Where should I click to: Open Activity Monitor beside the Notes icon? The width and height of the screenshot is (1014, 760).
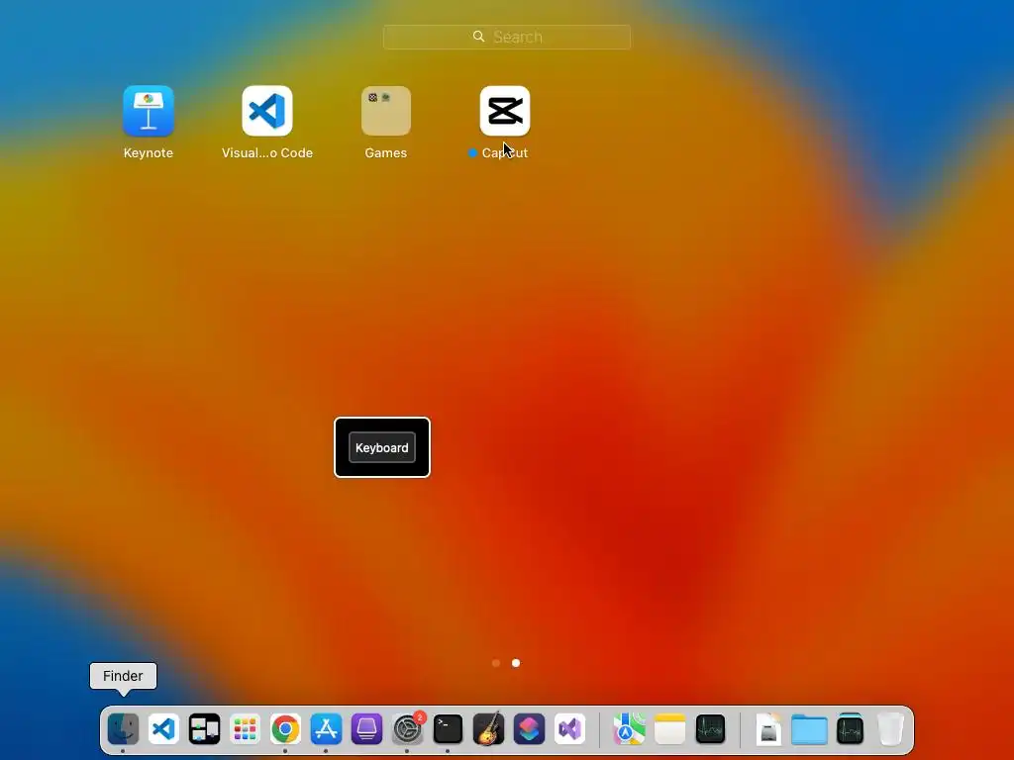[x=710, y=729]
